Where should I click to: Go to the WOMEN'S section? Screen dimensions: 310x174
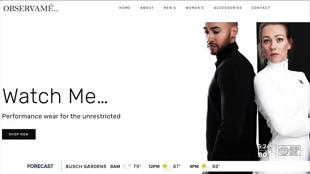point(195,8)
